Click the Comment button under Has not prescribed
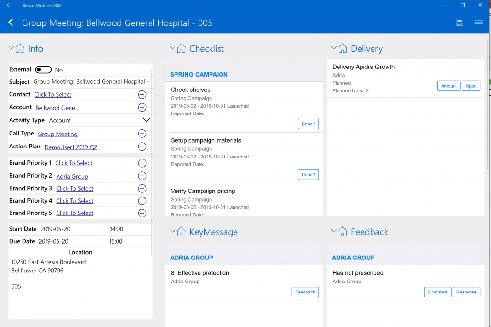Screen dimensions: 491x327 438,292
